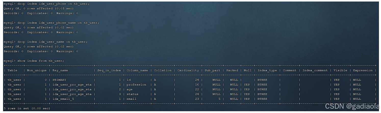Image resolution: width=381 pixels, height=113 pixels.
Task: Click the 'Packed' column header
Action: (x=232, y=70)
